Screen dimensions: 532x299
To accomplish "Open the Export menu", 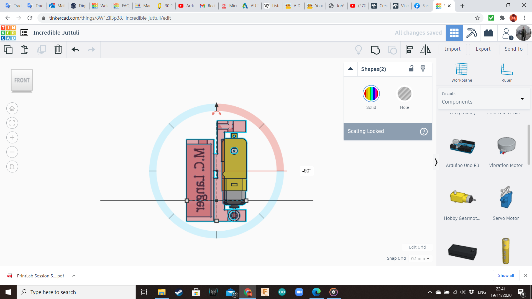I will 483,49.
